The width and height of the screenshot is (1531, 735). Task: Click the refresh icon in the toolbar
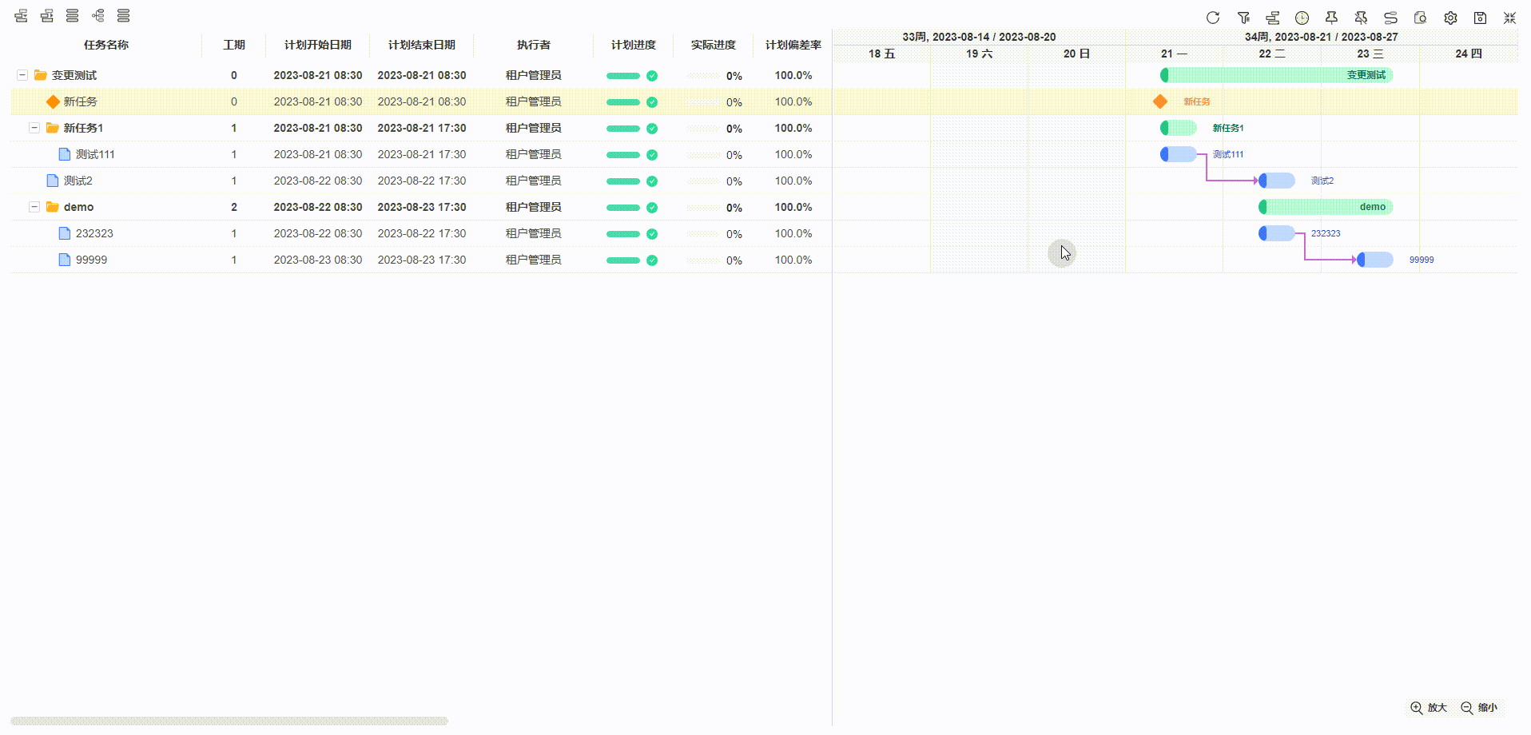click(x=1212, y=18)
